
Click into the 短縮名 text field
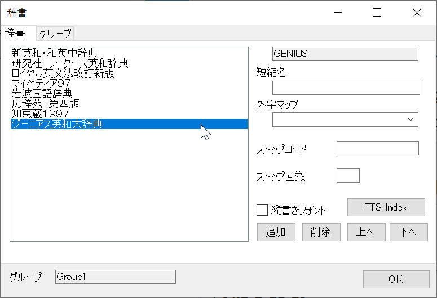pos(346,88)
